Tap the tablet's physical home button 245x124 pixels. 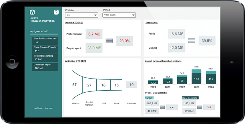click(x=12, y=62)
